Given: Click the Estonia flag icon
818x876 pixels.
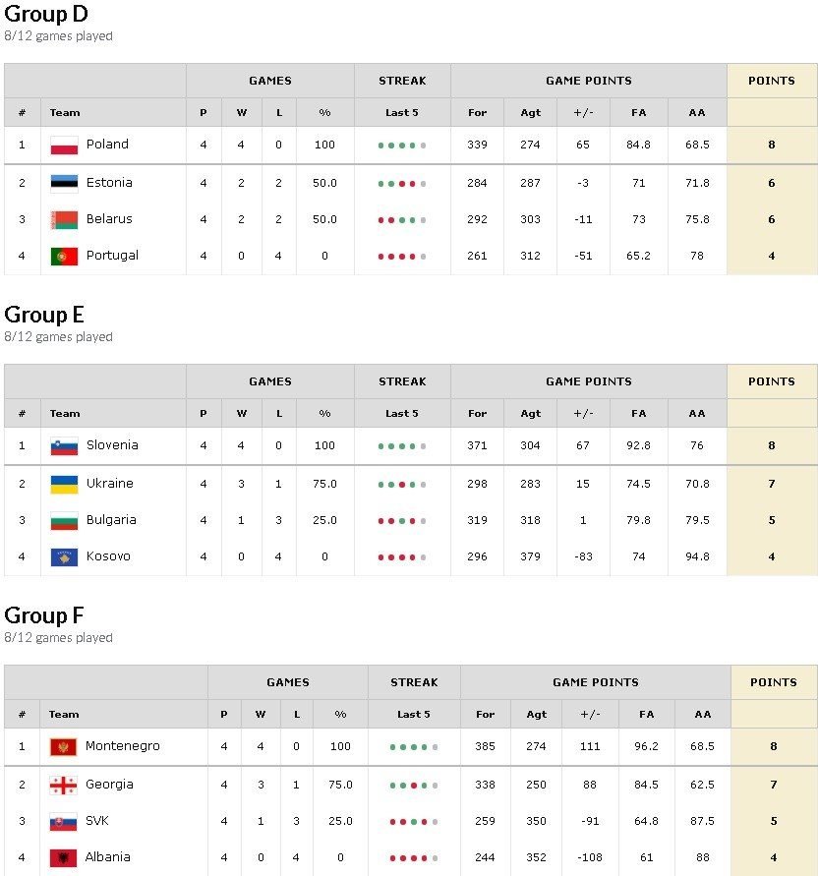Looking at the screenshot, I should tap(64, 184).
